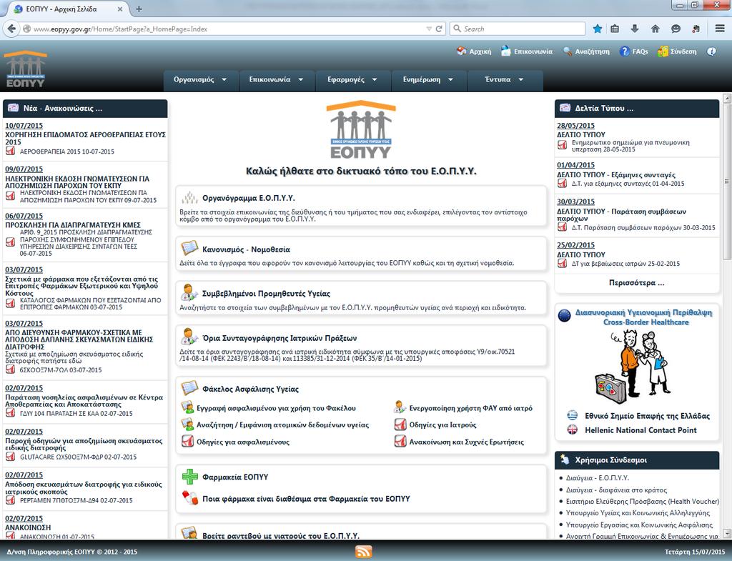Select the ΕΟΠΥΥ - Αρχική Σελίδα tab
The image size is (732, 561).
click(x=69, y=9)
